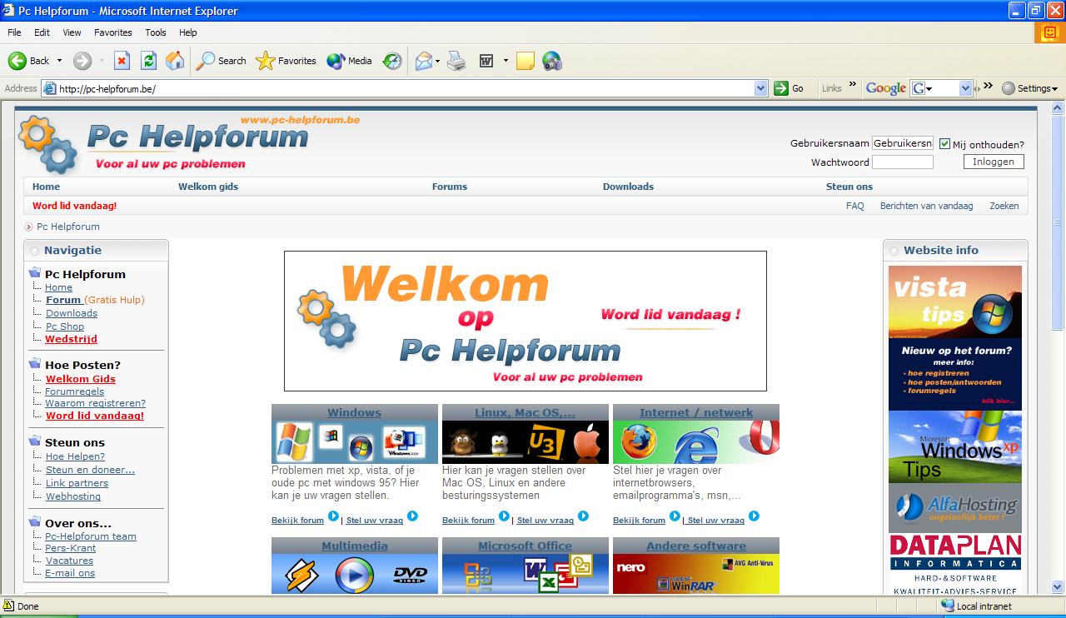The height and width of the screenshot is (618, 1066).
Task: Click the Windows category icons banner
Action: tap(355, 442)
